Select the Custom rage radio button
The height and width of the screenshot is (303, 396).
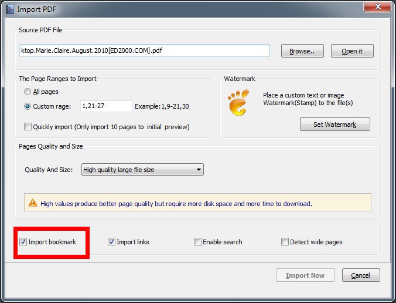(28, 106)
